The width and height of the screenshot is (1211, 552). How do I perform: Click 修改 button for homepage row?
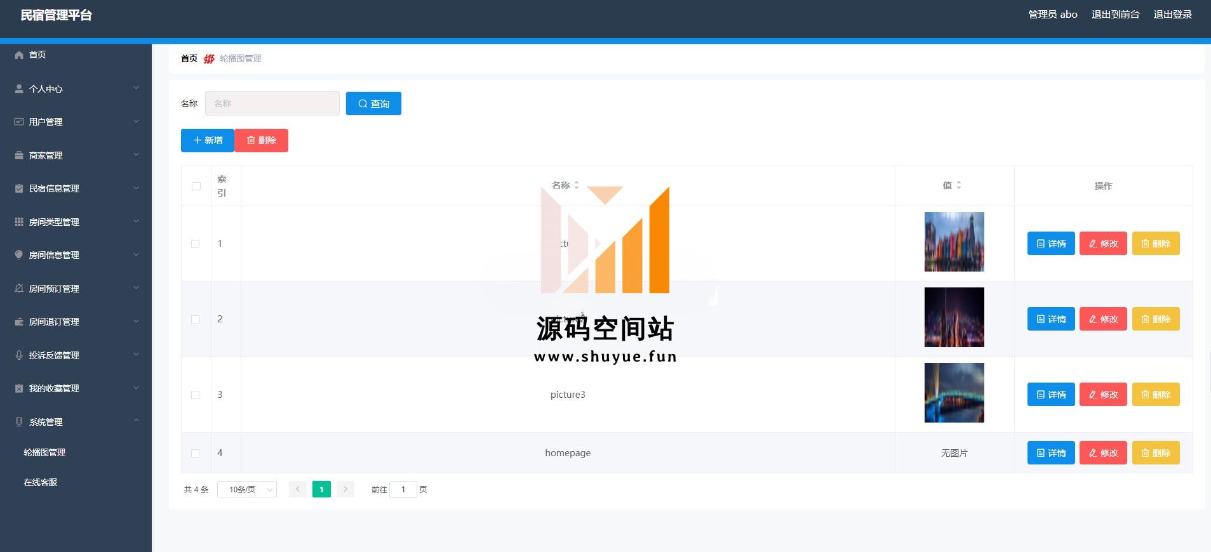1103,453
